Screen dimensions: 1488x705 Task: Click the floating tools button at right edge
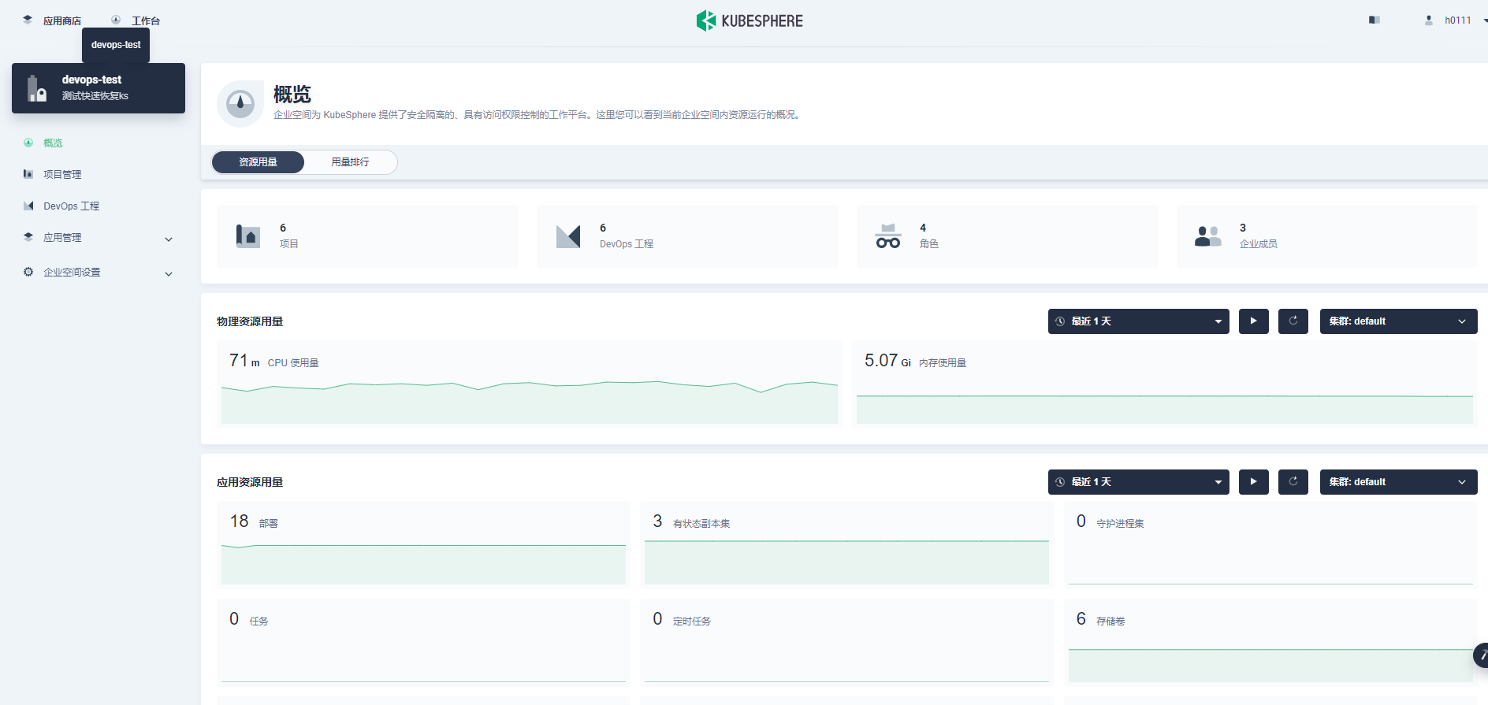click(x=1481, y=655)
